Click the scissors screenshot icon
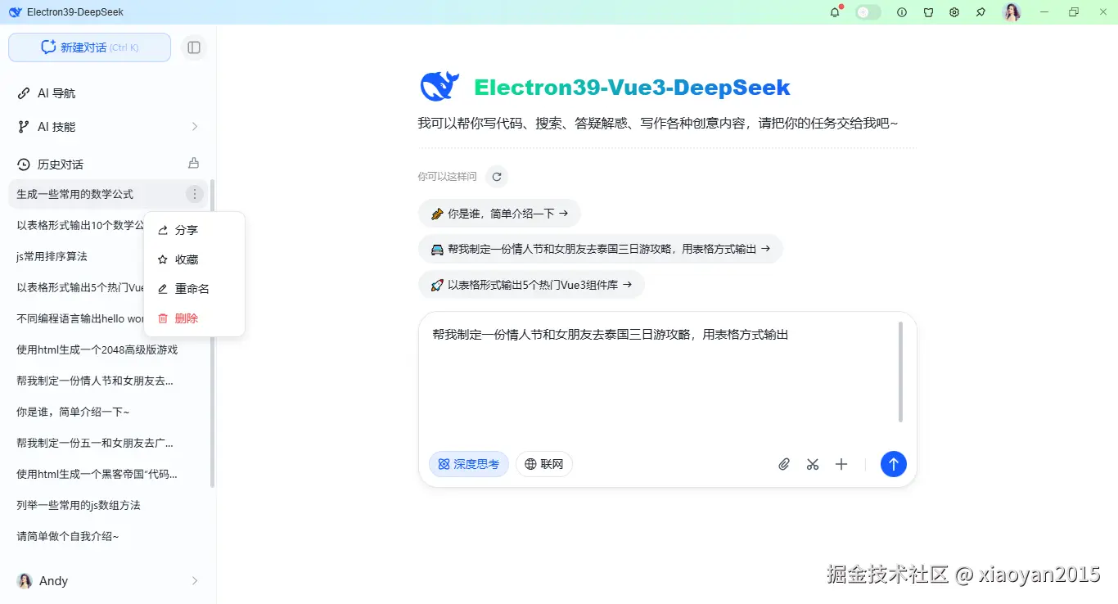Image resolution: width=1118 pixels, height=604 pixels. click(x=812, y=464)
